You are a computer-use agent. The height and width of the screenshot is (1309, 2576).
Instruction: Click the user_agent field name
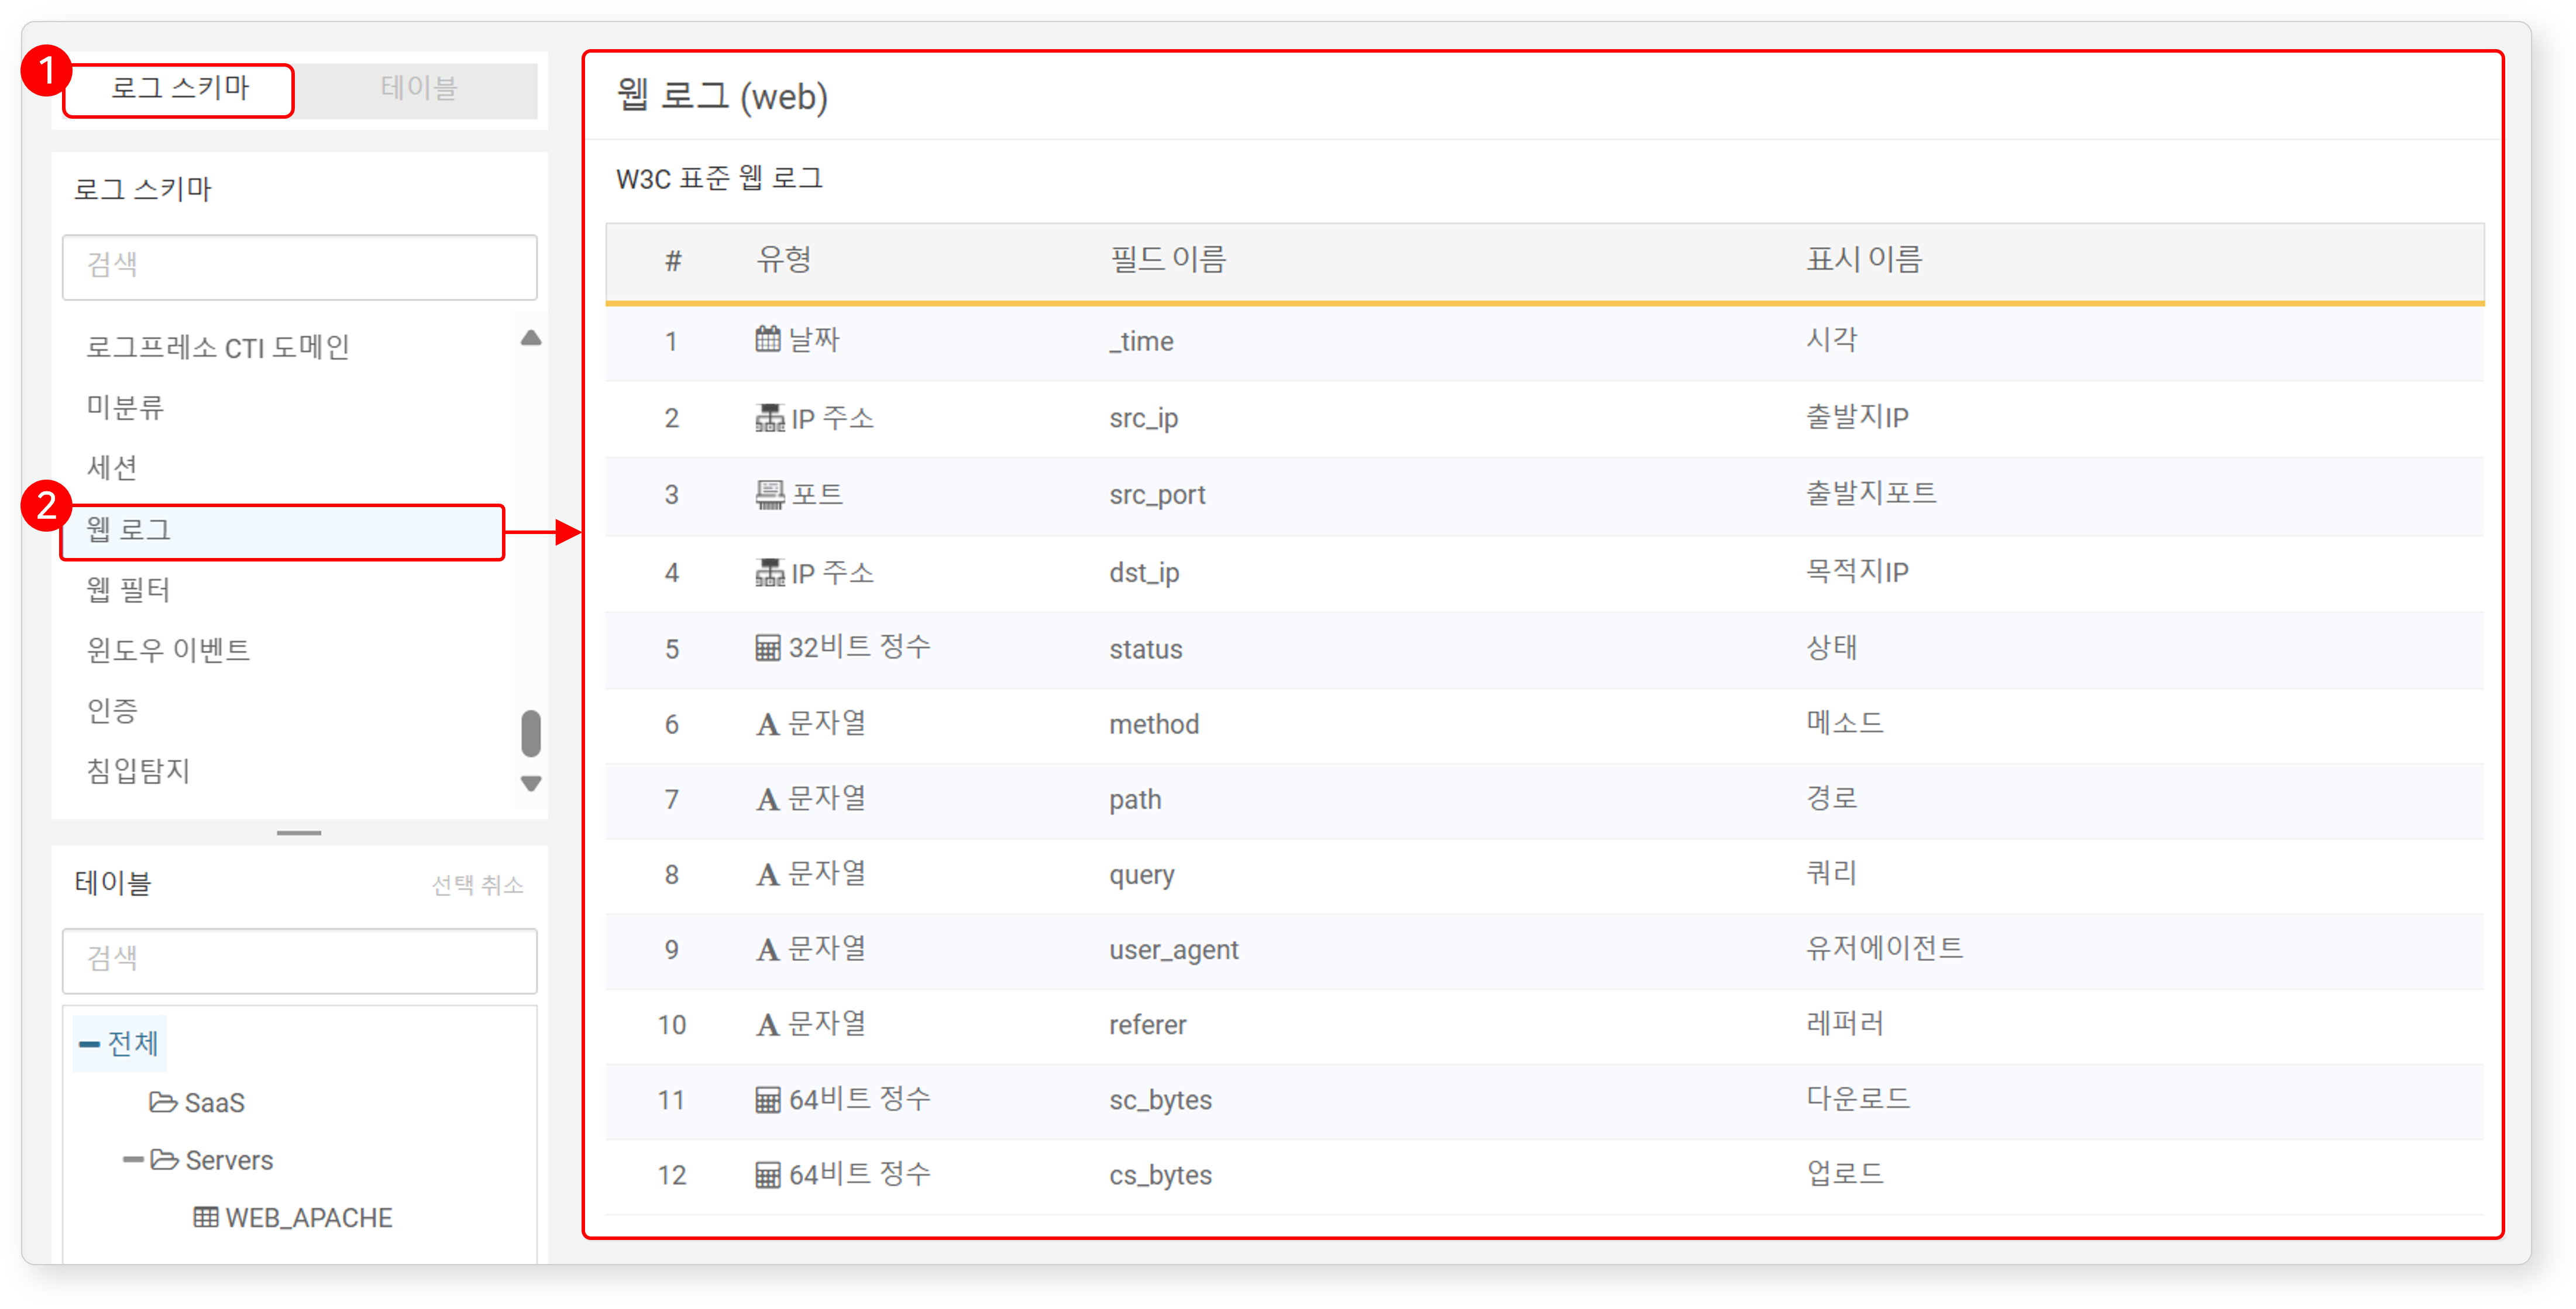pos(1174,950)
